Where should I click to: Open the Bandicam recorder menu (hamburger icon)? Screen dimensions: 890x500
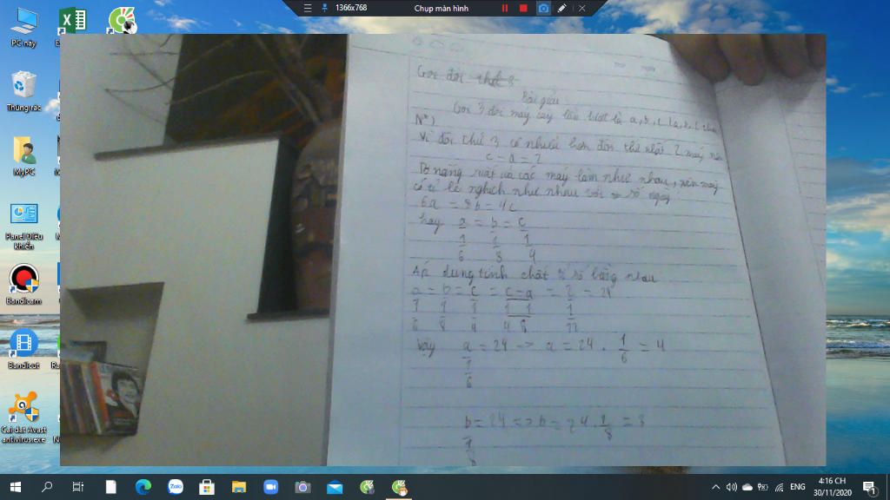[x=308, y=8]
